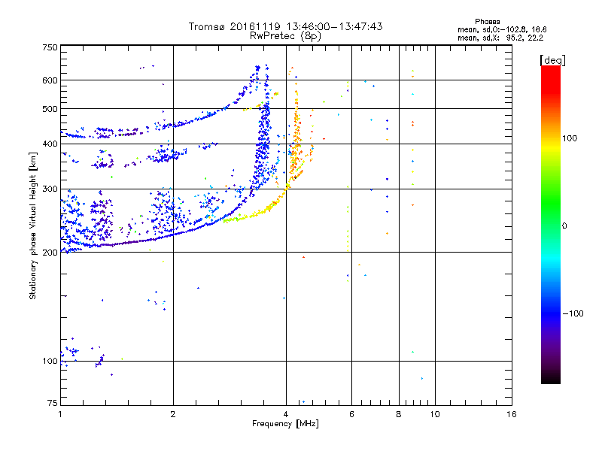Click the colorbar tick label '0'
Screen dimensions: 602x451
pos(564,226)
